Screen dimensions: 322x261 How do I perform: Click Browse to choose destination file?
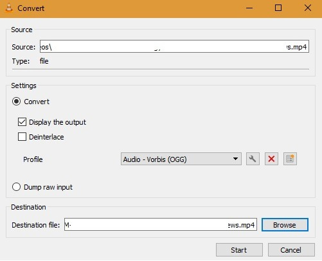(x=285, y=225)
